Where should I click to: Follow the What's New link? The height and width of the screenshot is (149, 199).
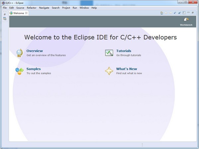point(127,69)
